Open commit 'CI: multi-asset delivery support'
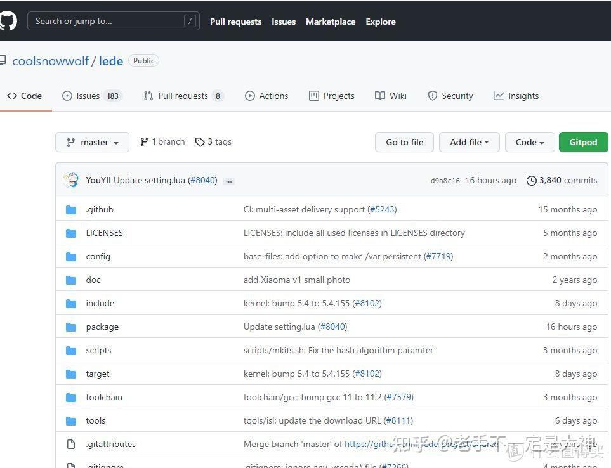611x468 pixels. click(x=304, y=209)
